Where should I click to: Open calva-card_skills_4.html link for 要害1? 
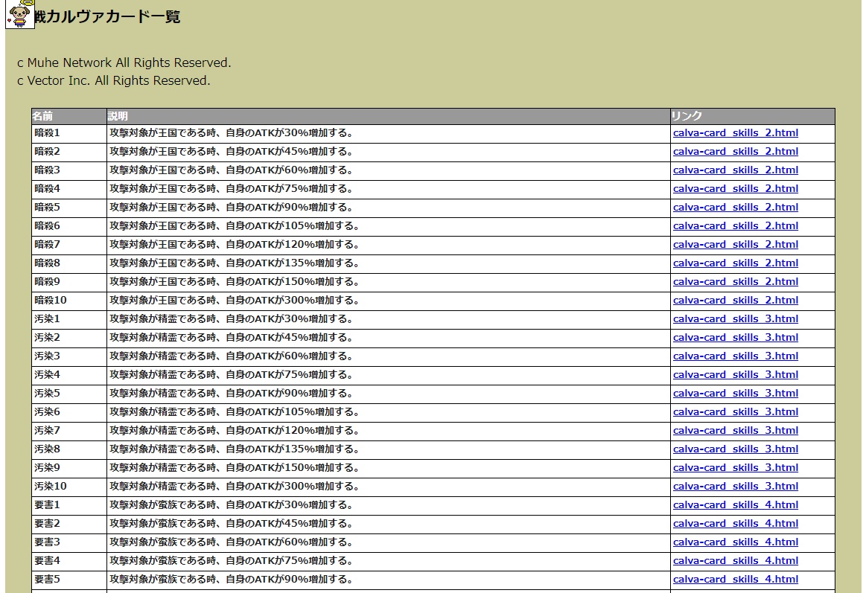pos(735,505)
